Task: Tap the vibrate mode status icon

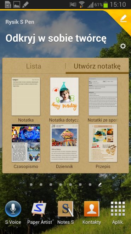Action: tap(73, 5)
